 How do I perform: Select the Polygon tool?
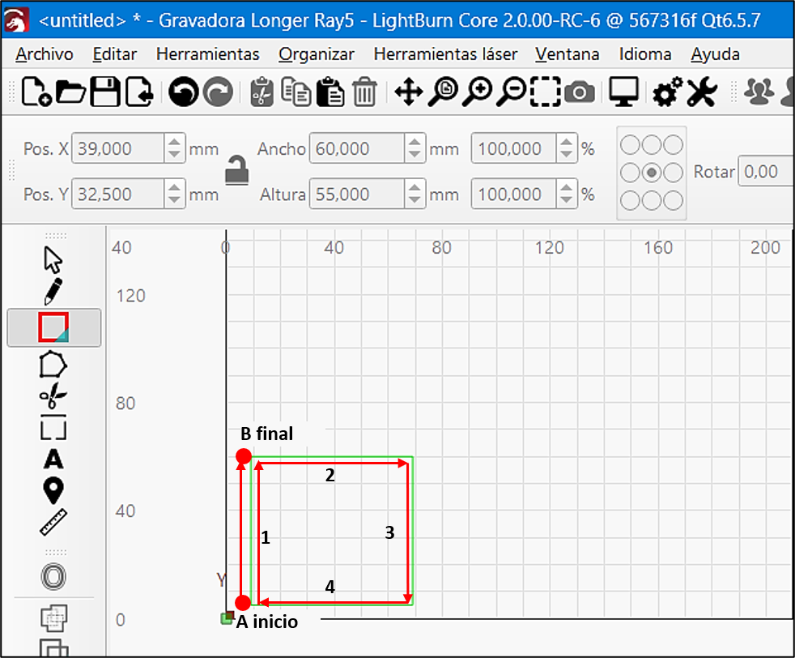(x=53, y=365)
